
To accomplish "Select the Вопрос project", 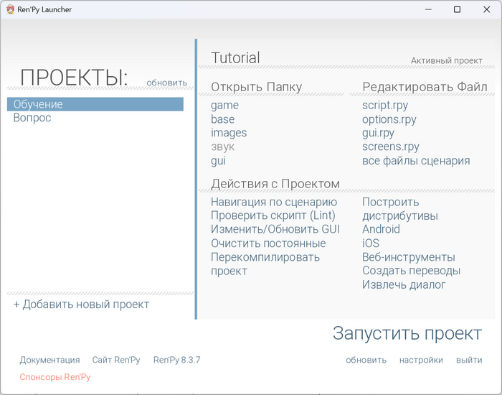I will point(32,118).
